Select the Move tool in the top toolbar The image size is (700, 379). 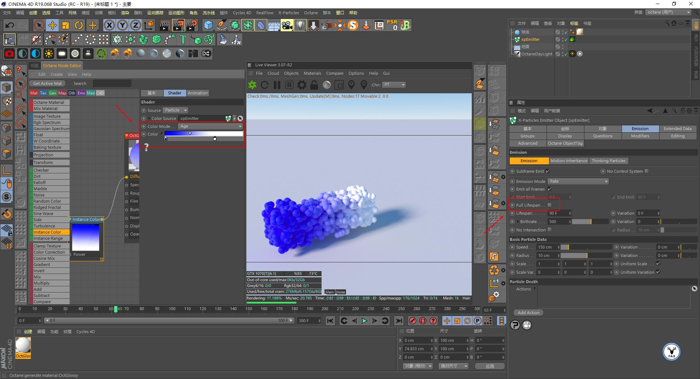point(52,25)
